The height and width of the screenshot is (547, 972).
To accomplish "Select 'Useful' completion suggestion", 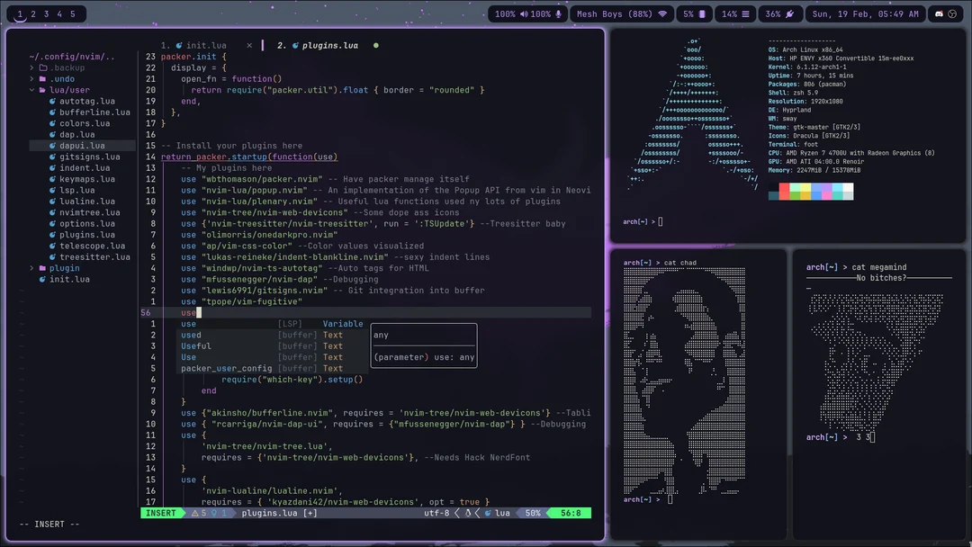I will [x=196, y=345].
